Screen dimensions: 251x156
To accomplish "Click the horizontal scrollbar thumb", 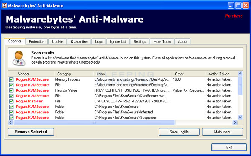I will [94, 123].
